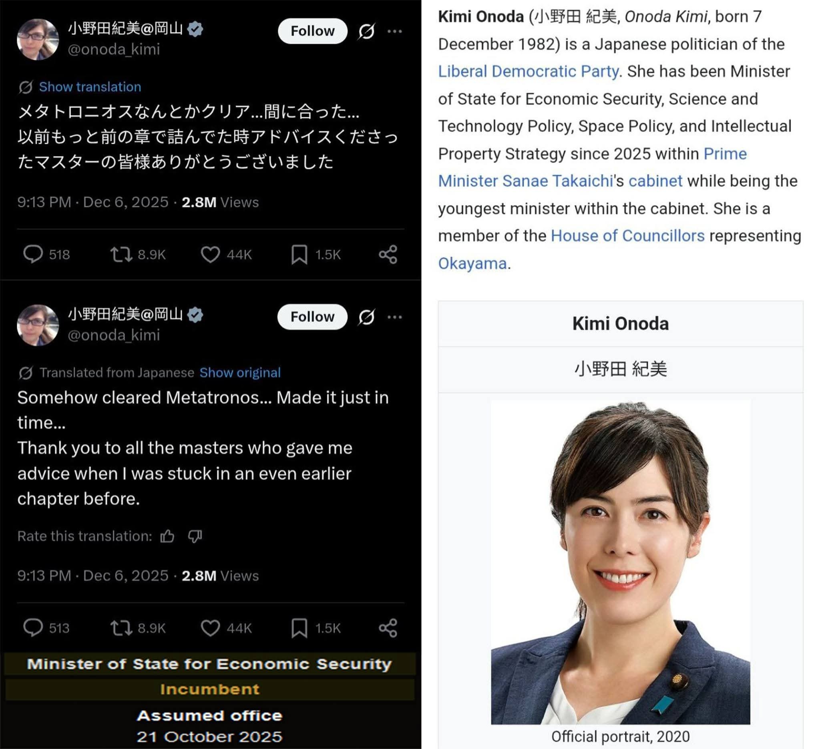
Task: Open the more options menu on the first tweet
Action: click(394, 31)
